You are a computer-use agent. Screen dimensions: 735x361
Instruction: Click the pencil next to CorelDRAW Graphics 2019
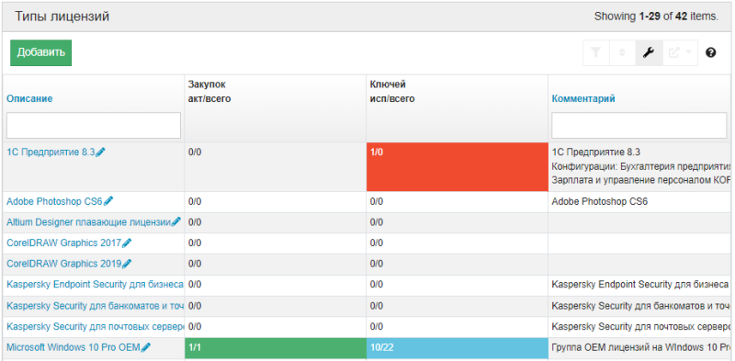coord(127,264)
